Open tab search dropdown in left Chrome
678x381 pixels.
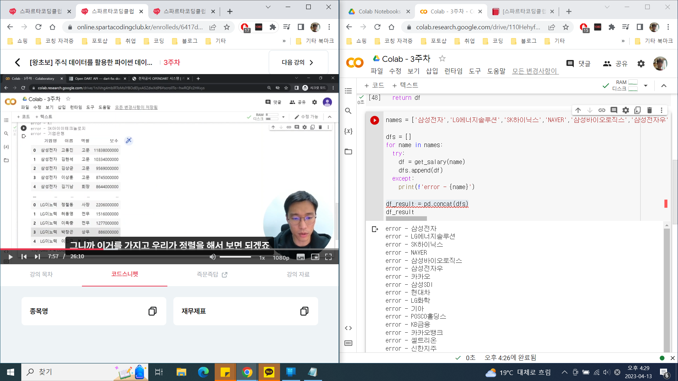268,7
